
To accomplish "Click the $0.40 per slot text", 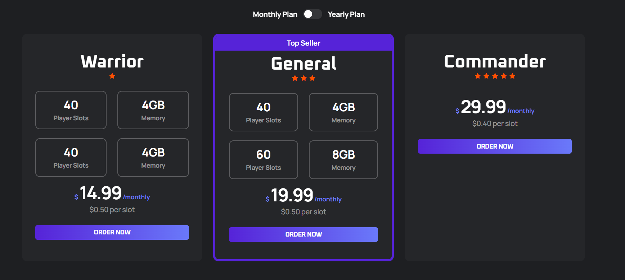I will 495,123.
